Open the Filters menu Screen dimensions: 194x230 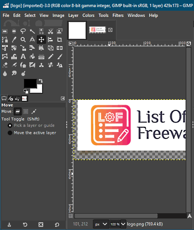click(x=118, y=15)
